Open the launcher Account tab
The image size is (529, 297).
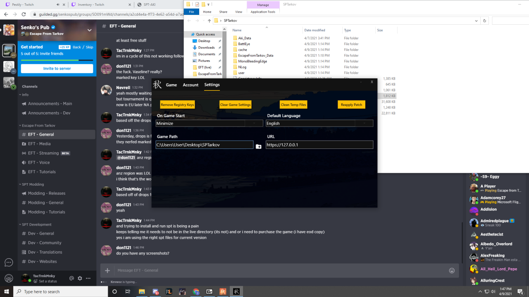point(191,85)
